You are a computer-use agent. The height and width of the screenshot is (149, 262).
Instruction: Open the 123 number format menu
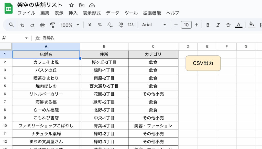[x=130, y=25]
